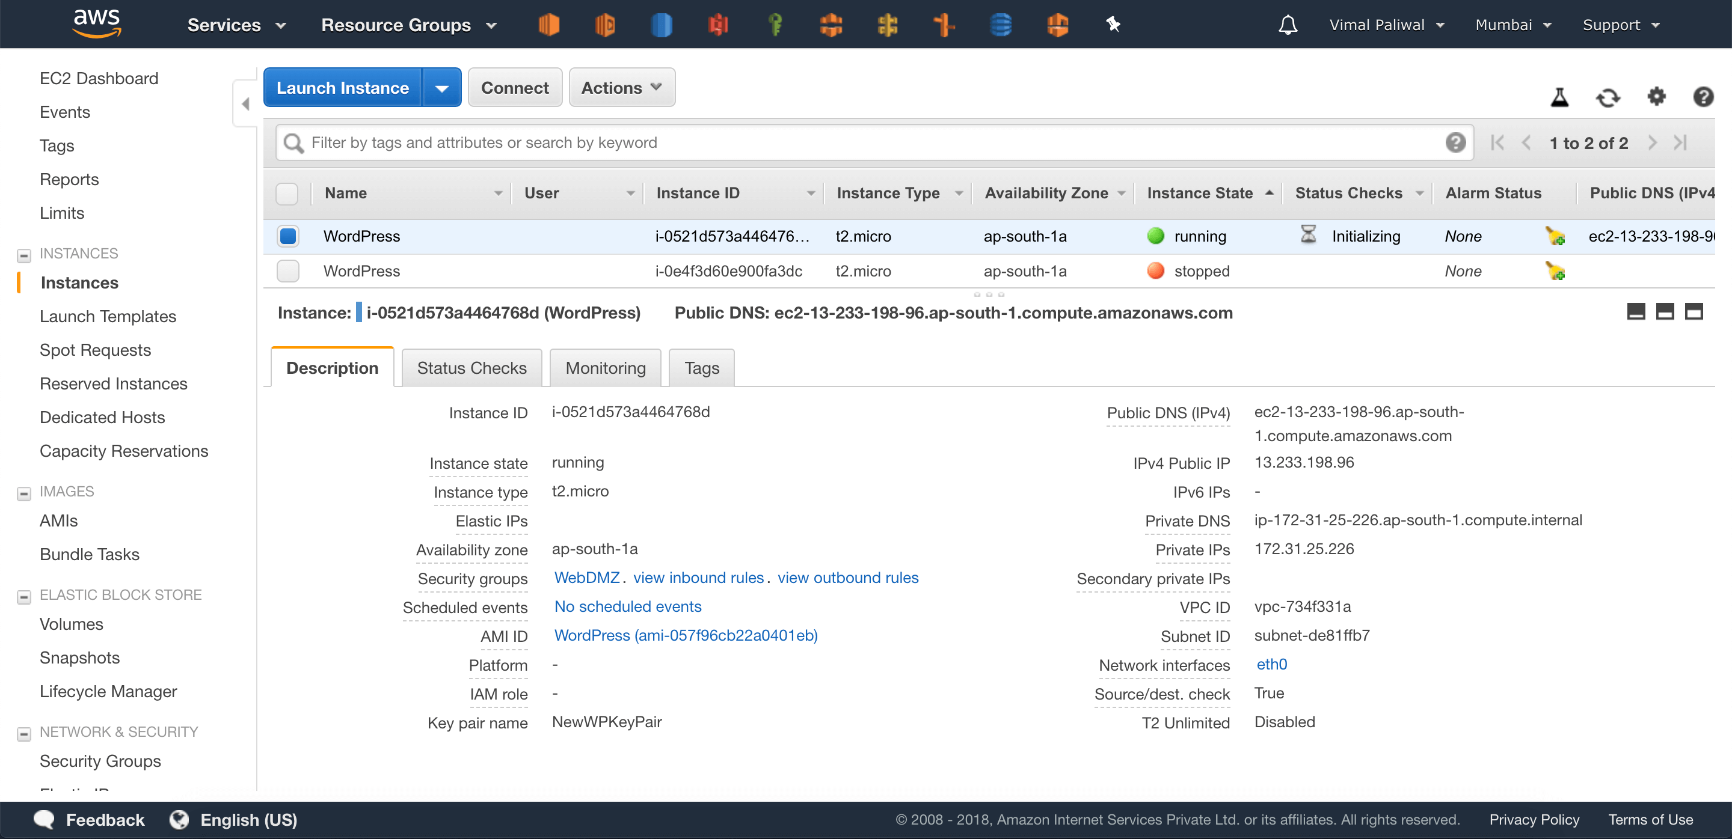Set details pane to half-height layout
The image size is (1732, 839).
click(1665, 312)
